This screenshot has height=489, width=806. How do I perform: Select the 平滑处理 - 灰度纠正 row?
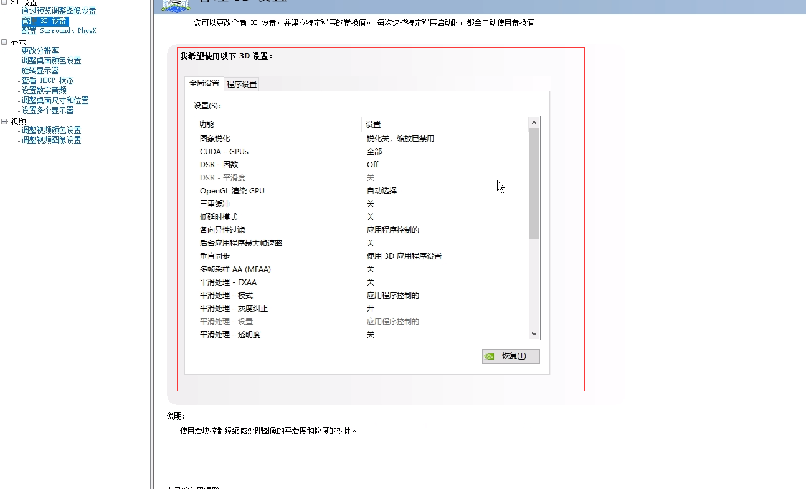(x=361, y=309)
